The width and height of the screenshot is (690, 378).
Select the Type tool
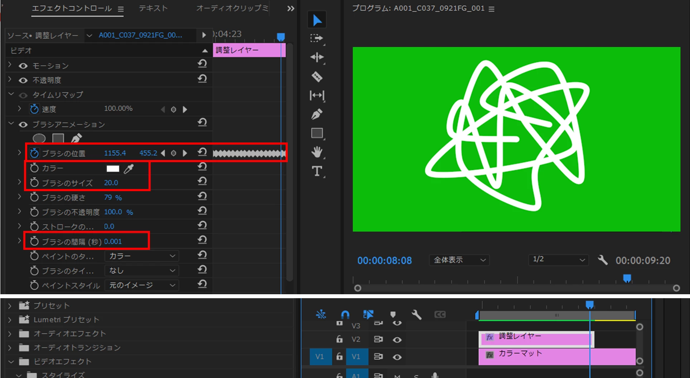[317, 171]
